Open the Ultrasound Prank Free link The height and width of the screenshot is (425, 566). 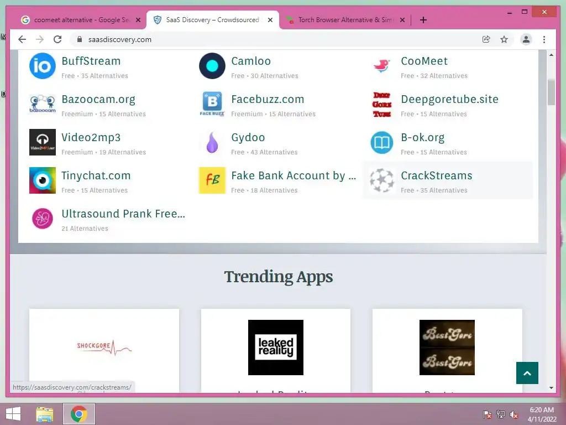(x=123, y=214)
